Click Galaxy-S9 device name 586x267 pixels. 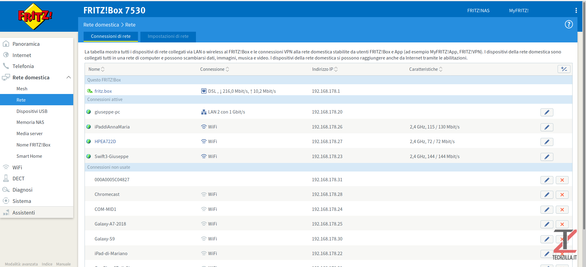pos(105,239)
